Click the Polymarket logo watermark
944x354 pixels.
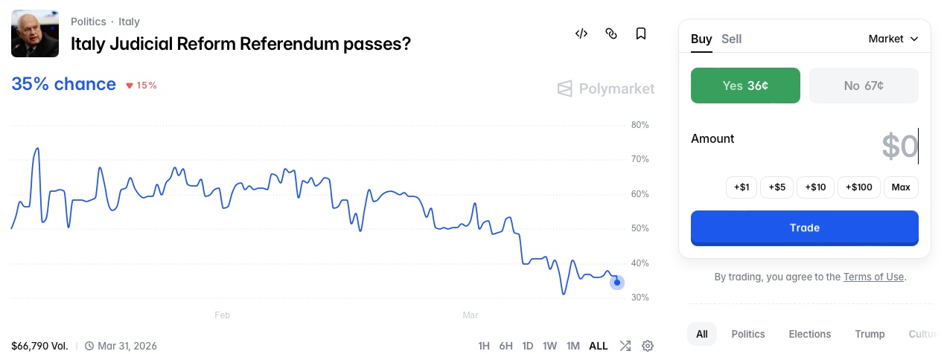coord(606,89)
